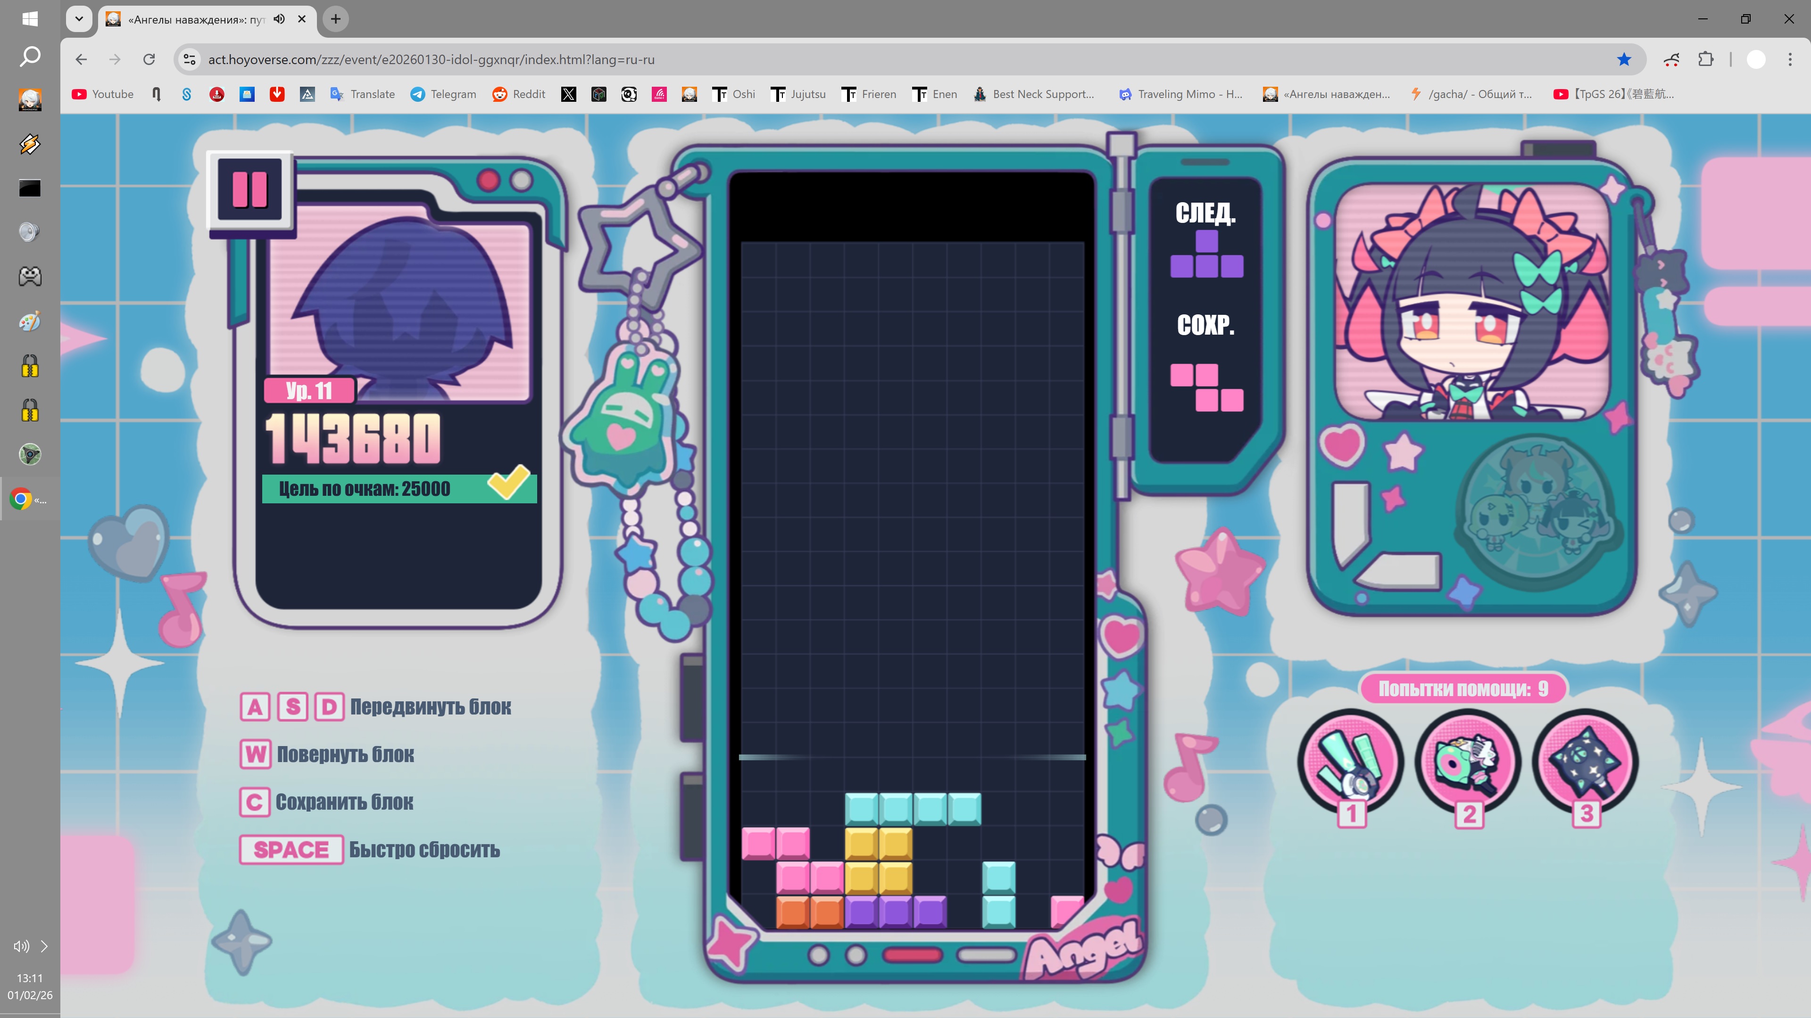Pause the game with the pause button

pos(249,189)
